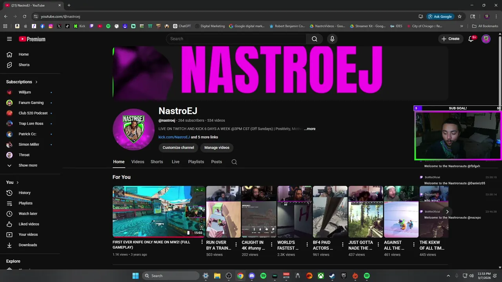Click Customize channel button
This screenshot has height=282, width=502.
click(x=178, y=148)
